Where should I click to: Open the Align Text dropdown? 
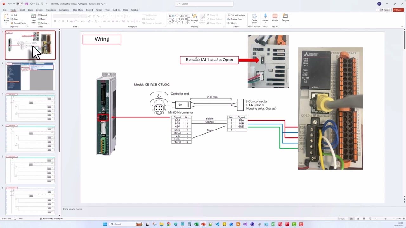tap(149, 19)
